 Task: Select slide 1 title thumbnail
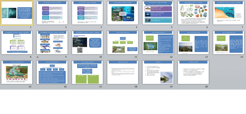click(17, 13)
